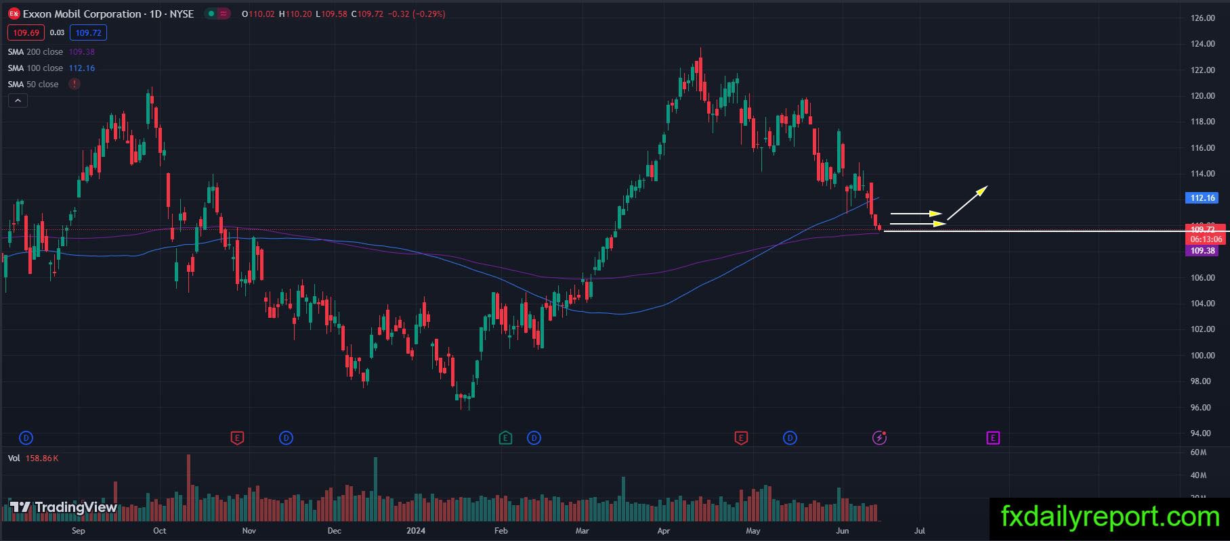Viewport: 1230px width, 541px height.
Task: Click the 116.00 price scale label
Action: [x=1202, y=148]
